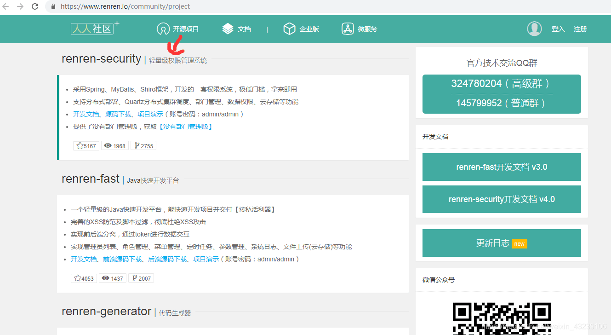611x335 pixels.
Task: Click the 人人社区 site logo
Action: pos(95,29)
